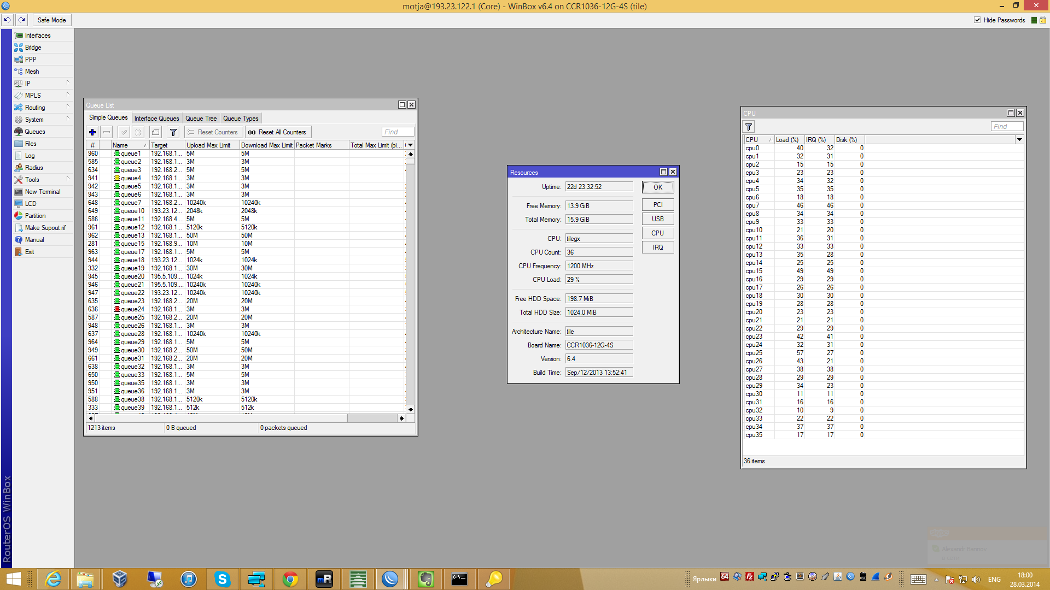Screen dimensions: 1050x590
Task: Click the Redo arrow in top toolbar
Action: [x=22, y=20]
